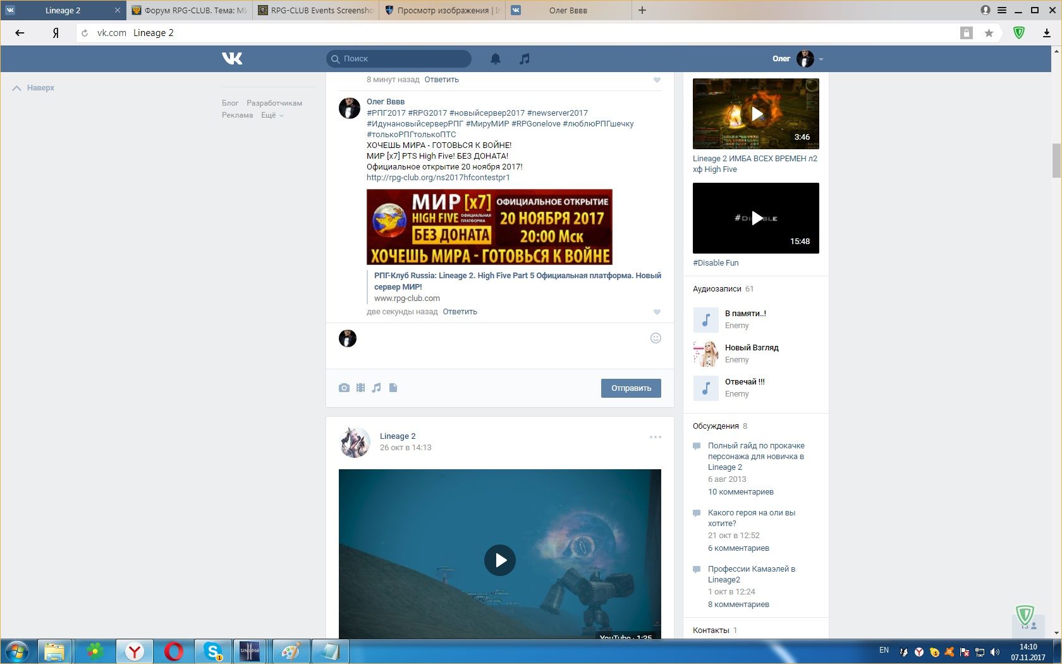Open the rpg-club.org/ns2017hfcontestpr1 link

coord(438,178)
